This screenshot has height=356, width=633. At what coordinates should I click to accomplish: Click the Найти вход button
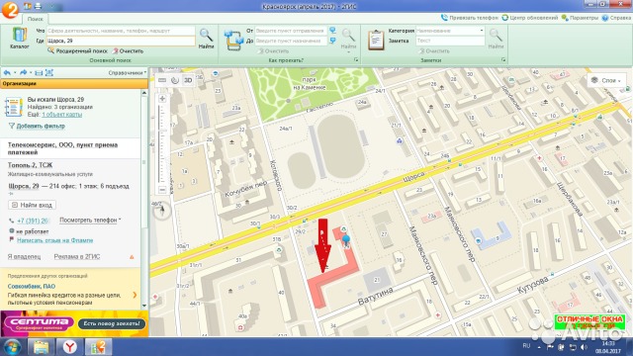click(x=32, y=205)
